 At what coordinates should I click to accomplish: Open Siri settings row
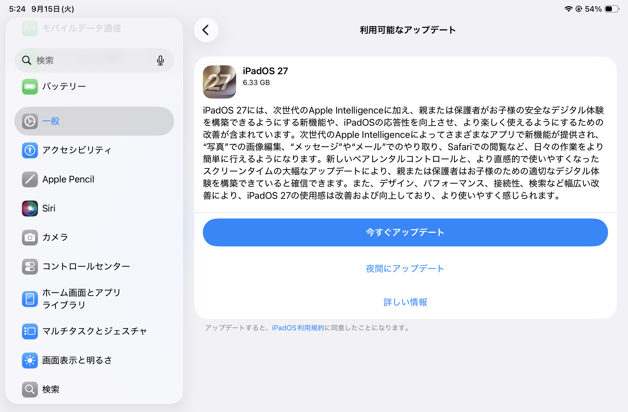(94, 208)
